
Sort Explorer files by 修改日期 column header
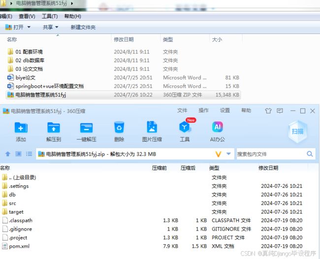coord(124,39)
